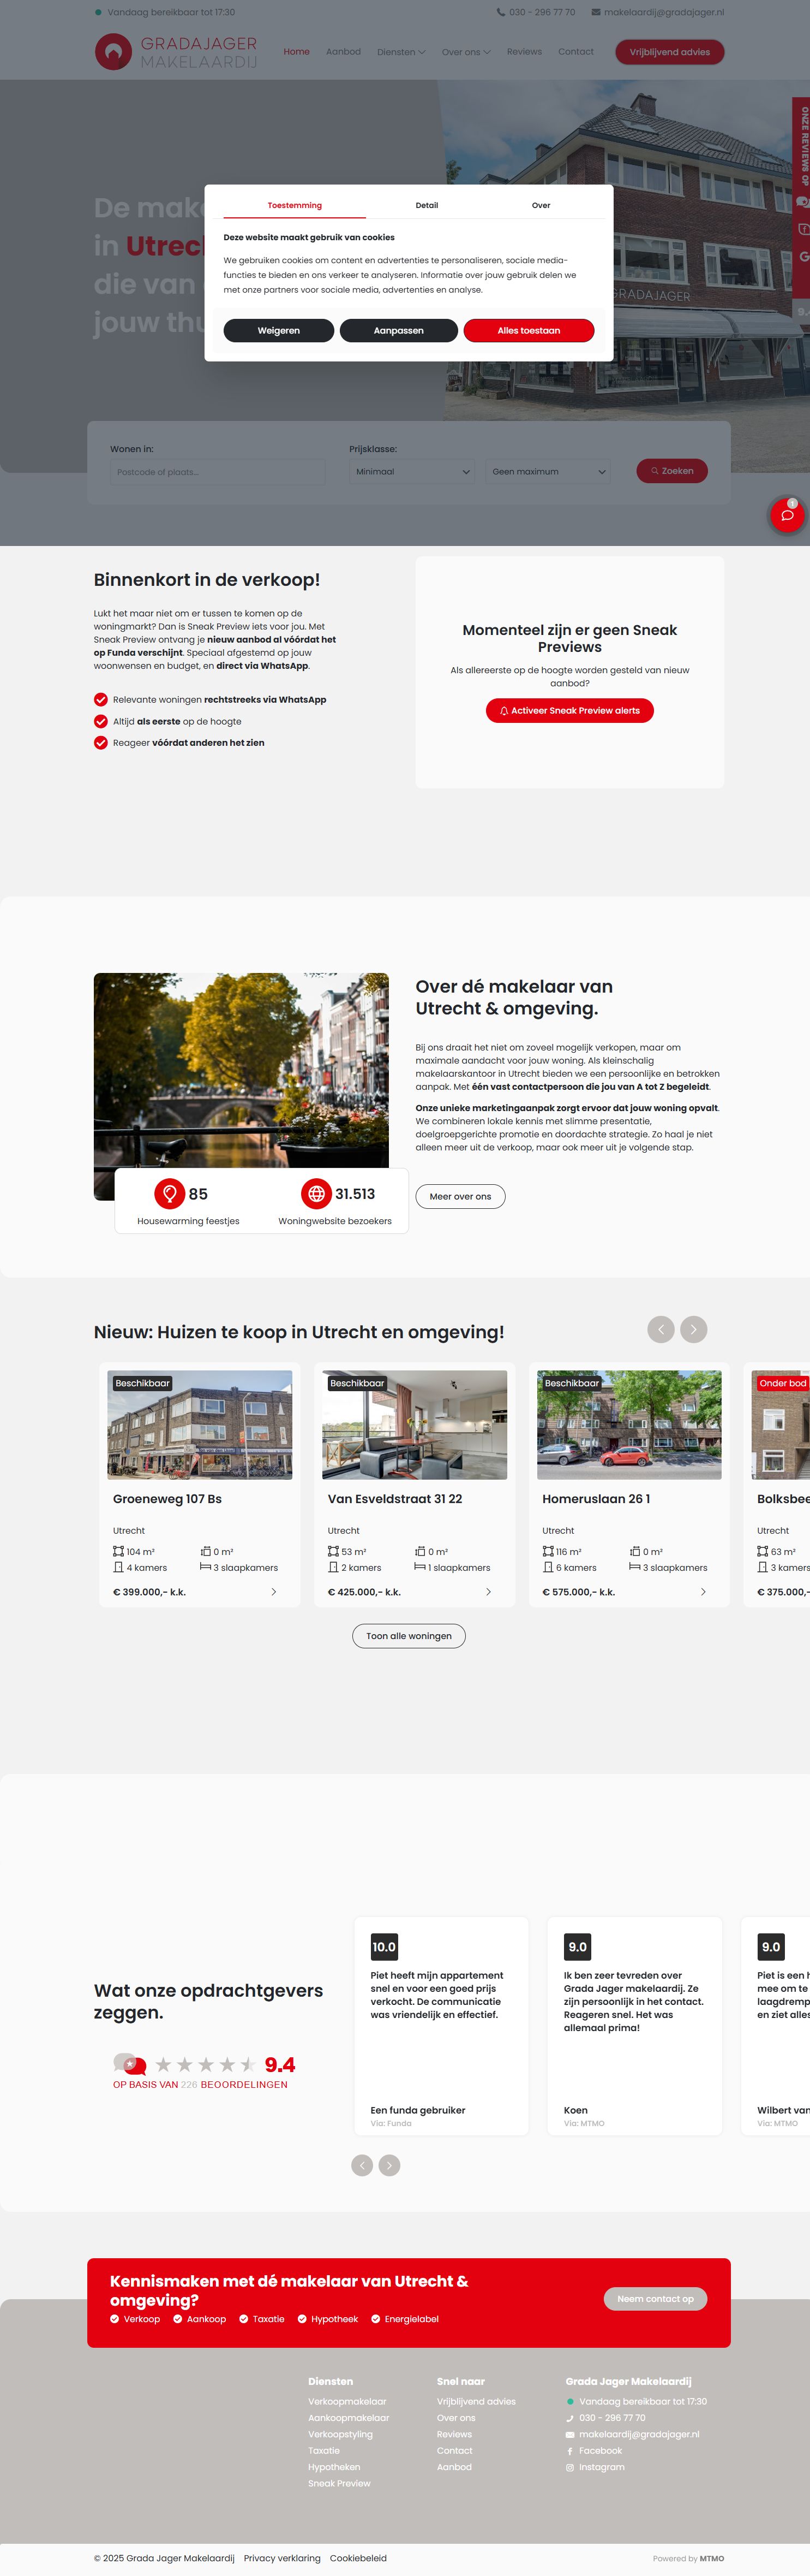Expand the Over ons menu
810x2576 pixels.
(x=465, y=52)
